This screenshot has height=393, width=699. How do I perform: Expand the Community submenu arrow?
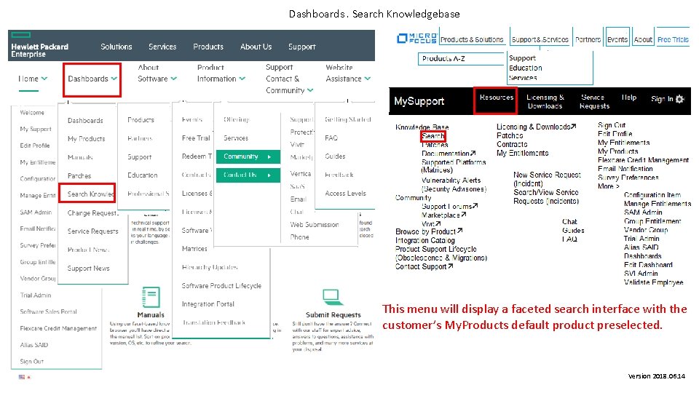point(269,157)
